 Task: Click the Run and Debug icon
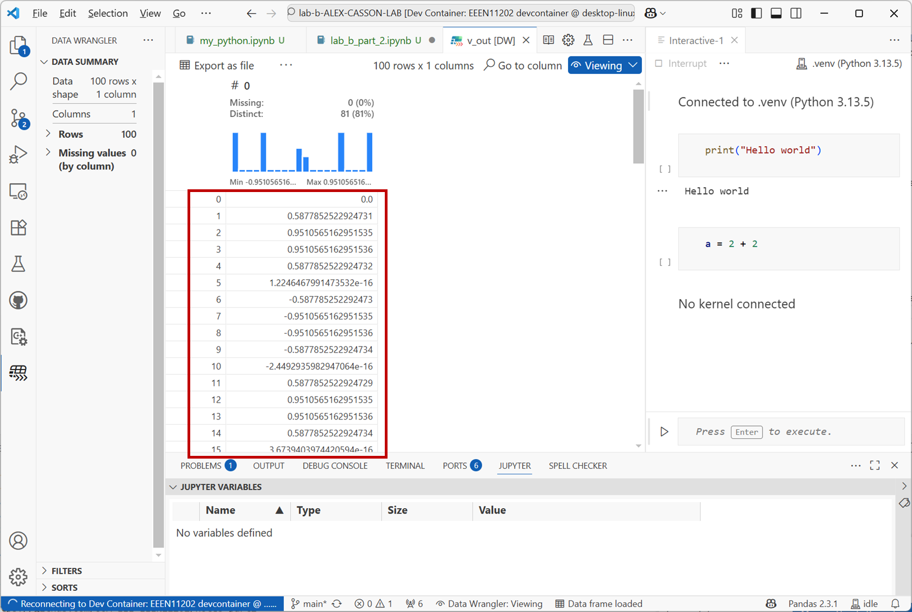coord(18,154)
